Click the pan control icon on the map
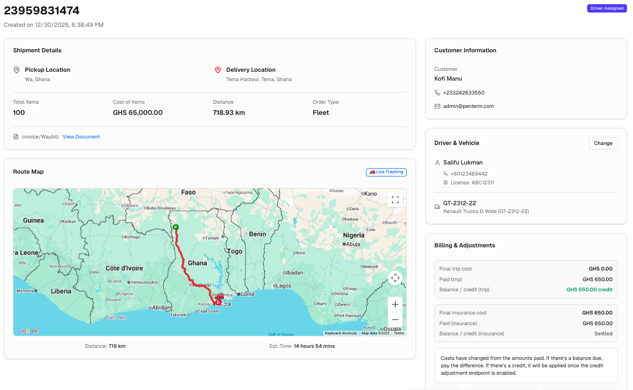This screenshot has height=390, width=633. coord(395,278)
